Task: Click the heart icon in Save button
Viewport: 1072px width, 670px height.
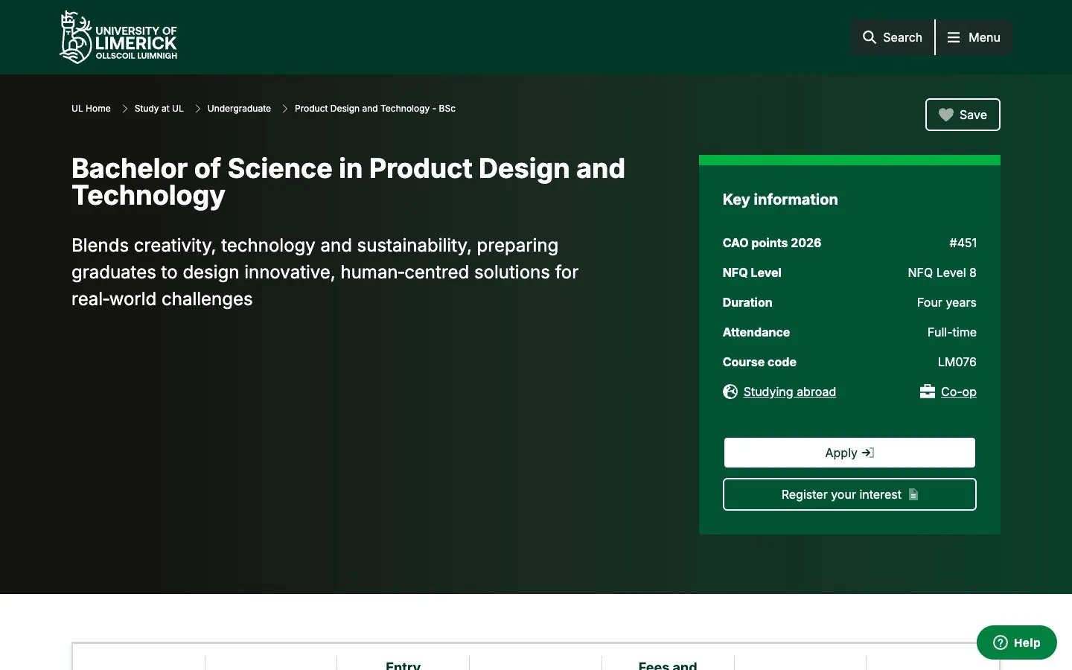Action: coord(946,115)
